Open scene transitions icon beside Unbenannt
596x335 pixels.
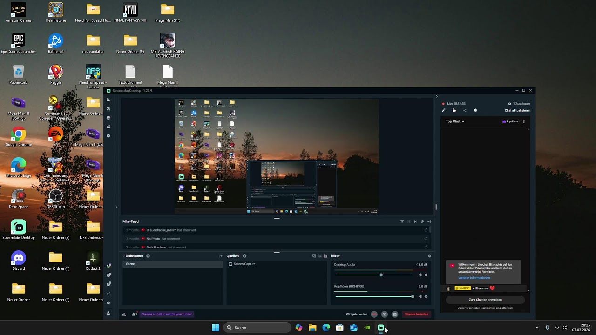point(221,256)
